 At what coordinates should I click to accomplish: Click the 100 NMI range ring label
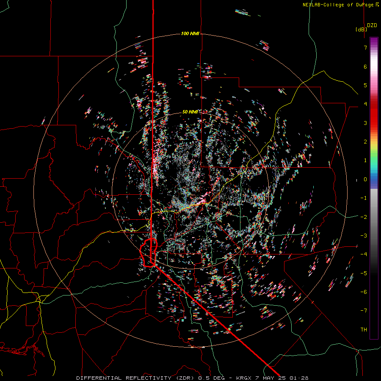tap(190, 33)
